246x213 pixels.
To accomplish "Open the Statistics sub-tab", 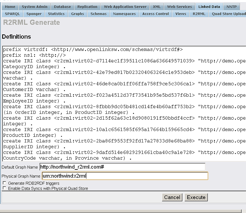I will pyautogui.click(x=56, y=14).
